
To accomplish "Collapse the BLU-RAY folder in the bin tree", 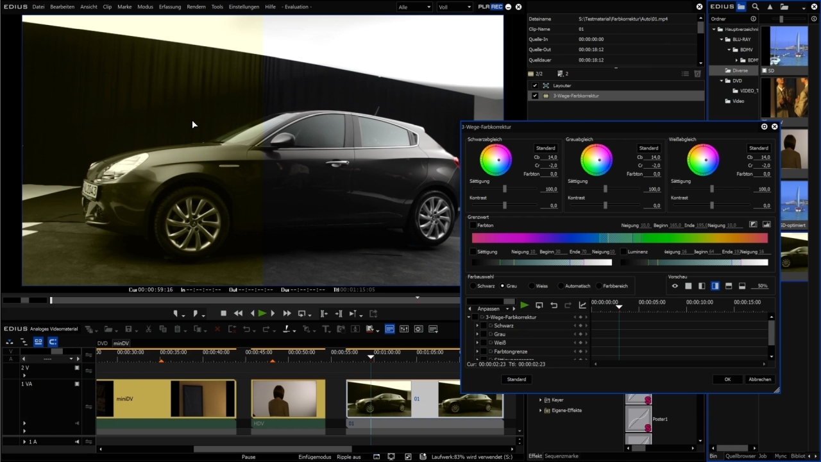I will [x=721, y=40].
